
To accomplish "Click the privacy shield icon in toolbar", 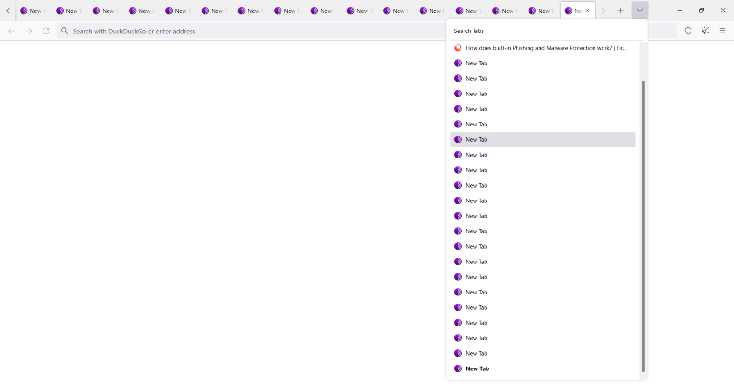I will click(688, 30).
